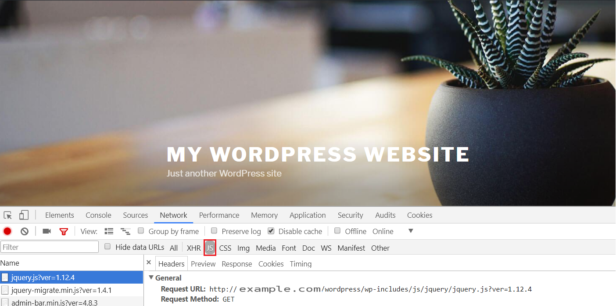616x306 pixels.
Task: Stop recording network log with red circle
Action: (x=7, y=231)
